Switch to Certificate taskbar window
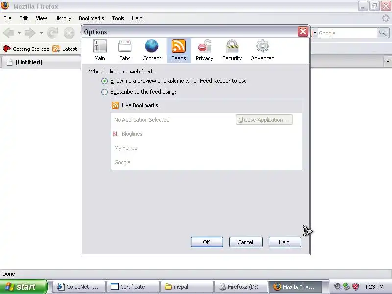The height and width of the screenshot is (294, 392). (133, 287)
